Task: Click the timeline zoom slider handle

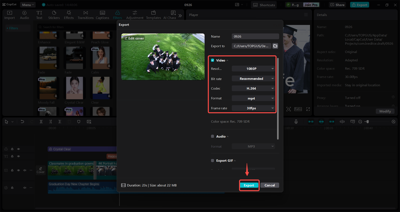Action: point(367,122)
